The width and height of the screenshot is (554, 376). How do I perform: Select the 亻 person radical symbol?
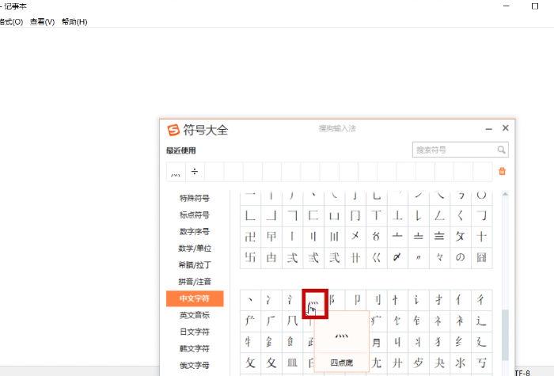[x=460, y=300]
